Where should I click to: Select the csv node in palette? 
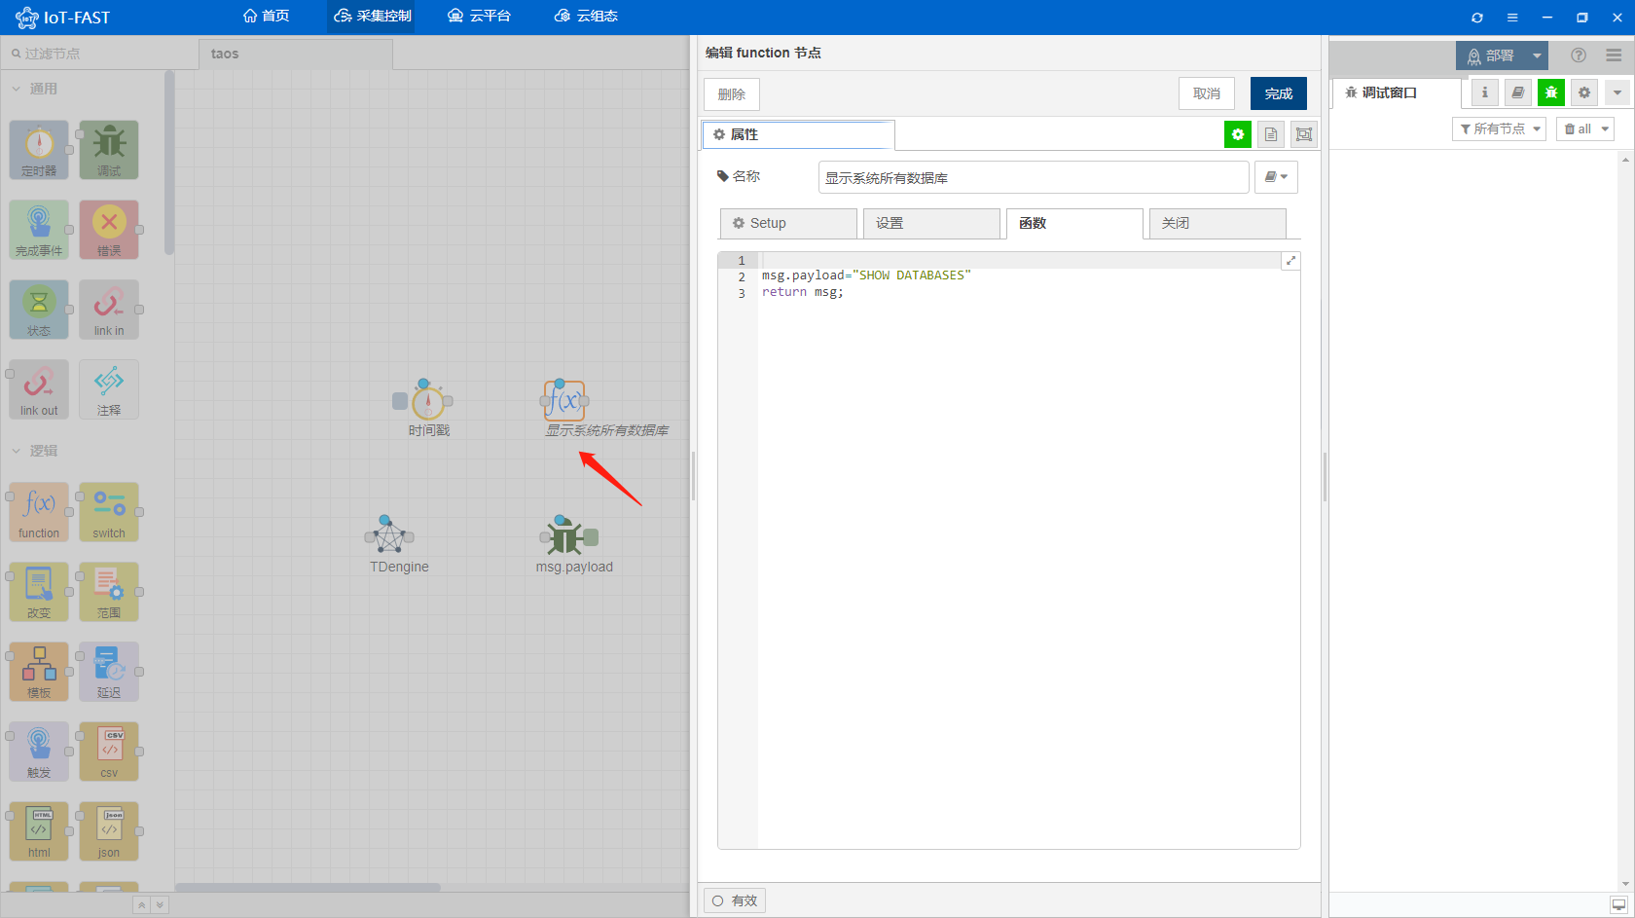(x=109, y=752)
